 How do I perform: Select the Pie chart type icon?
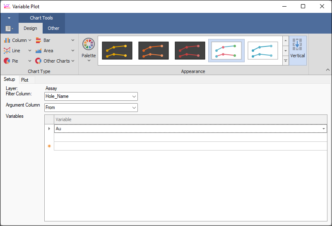point(7,61)
